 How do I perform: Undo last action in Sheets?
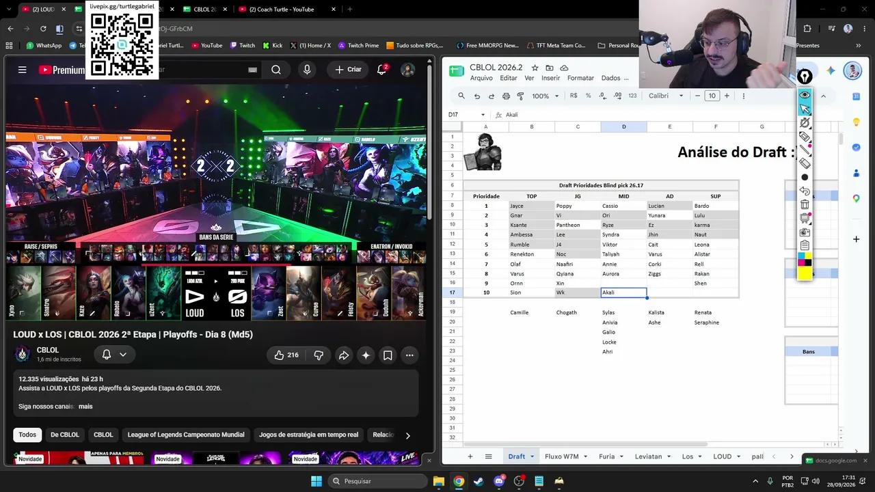point(477,96)
